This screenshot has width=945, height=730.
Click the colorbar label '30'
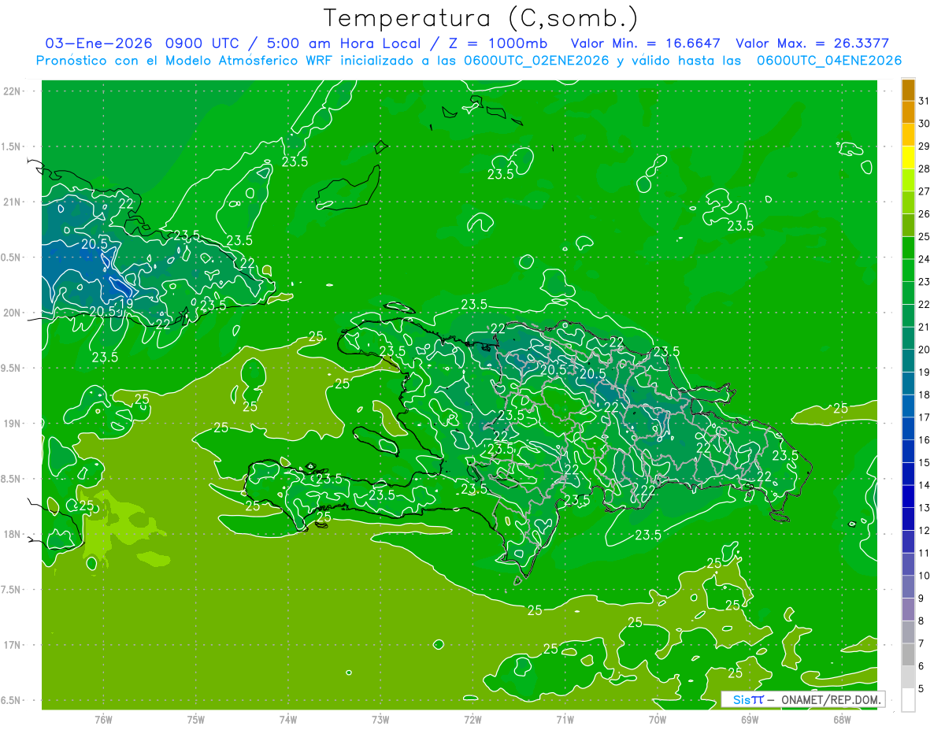coord(924,124)
